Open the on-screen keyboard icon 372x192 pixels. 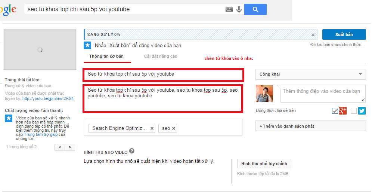(229, 9)
